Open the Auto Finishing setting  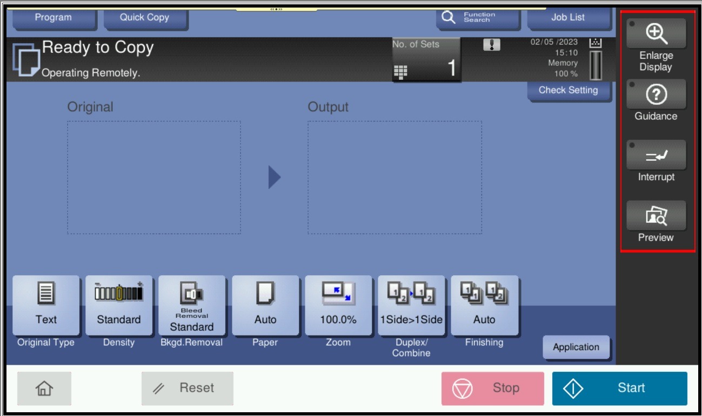(484, 305)
